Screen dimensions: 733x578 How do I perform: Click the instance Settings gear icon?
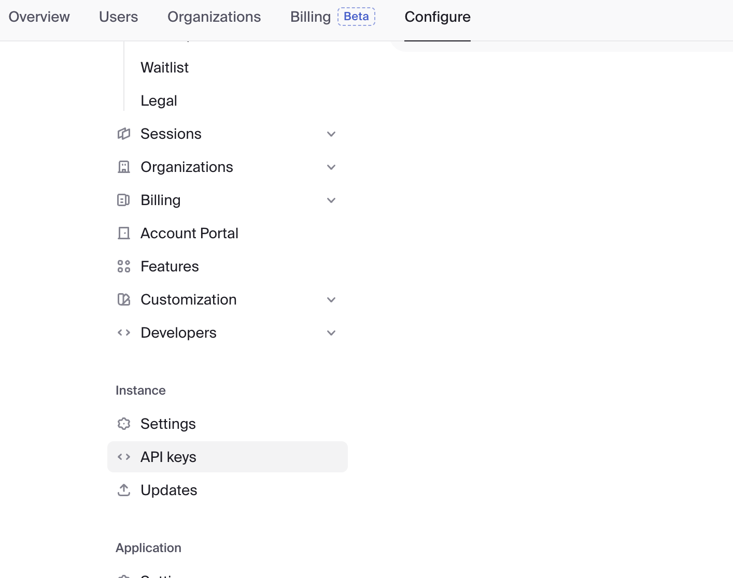point(124,424)
